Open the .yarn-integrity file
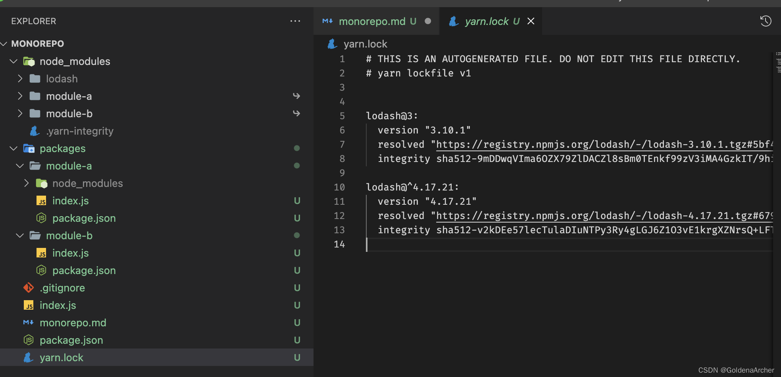The width and height of the screenshot is (781, 377). tap(80, 131)
